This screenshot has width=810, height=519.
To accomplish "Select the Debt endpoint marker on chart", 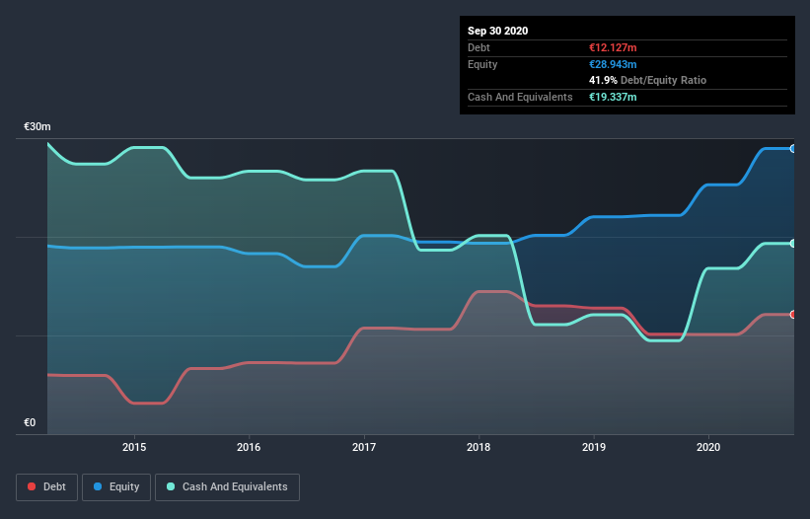I will click(792, 315).
